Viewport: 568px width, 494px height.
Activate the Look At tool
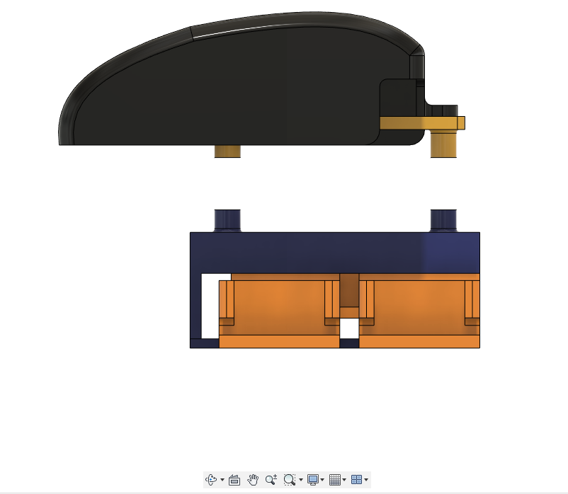tap(234, 480)
